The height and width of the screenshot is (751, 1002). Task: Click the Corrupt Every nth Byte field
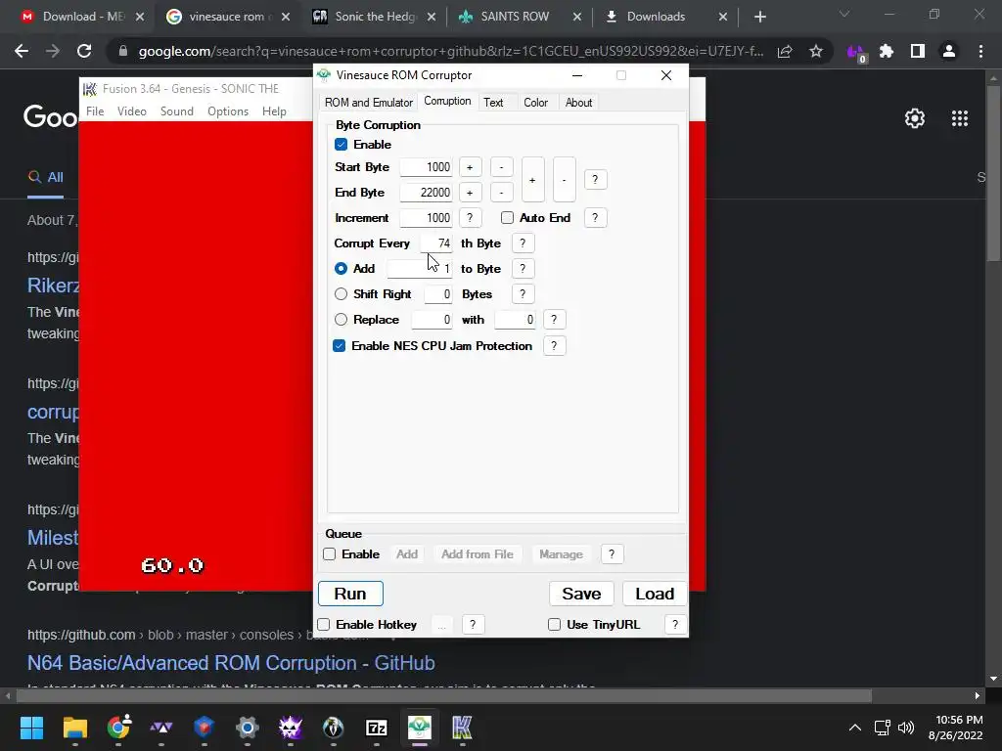(435, 243)
